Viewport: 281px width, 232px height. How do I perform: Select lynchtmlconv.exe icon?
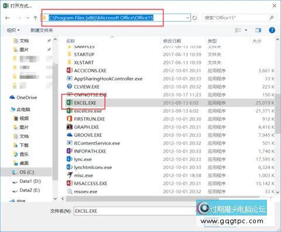tap(70, 167)
